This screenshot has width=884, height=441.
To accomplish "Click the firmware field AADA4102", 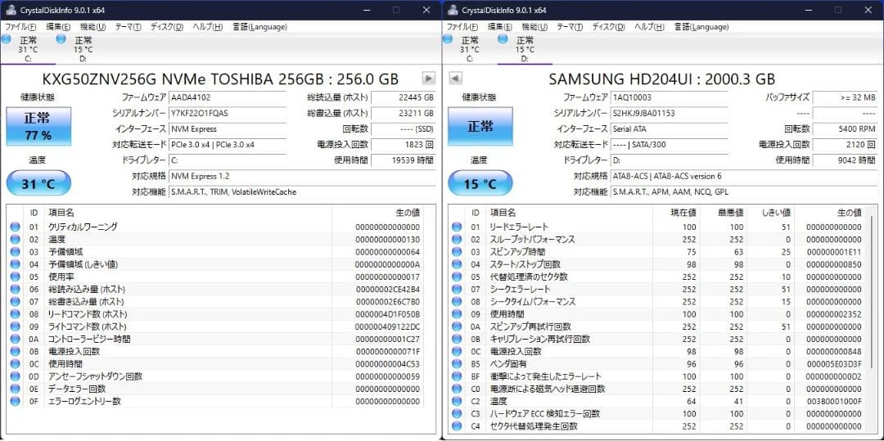I will pos(228,97).
